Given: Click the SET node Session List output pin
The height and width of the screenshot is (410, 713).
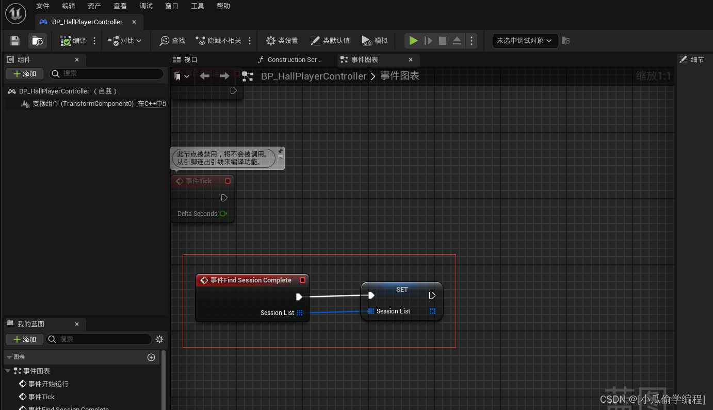Looking at the screenshot, I should tap(432, 311).
